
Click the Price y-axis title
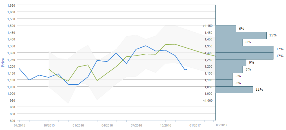coord(3,62)
